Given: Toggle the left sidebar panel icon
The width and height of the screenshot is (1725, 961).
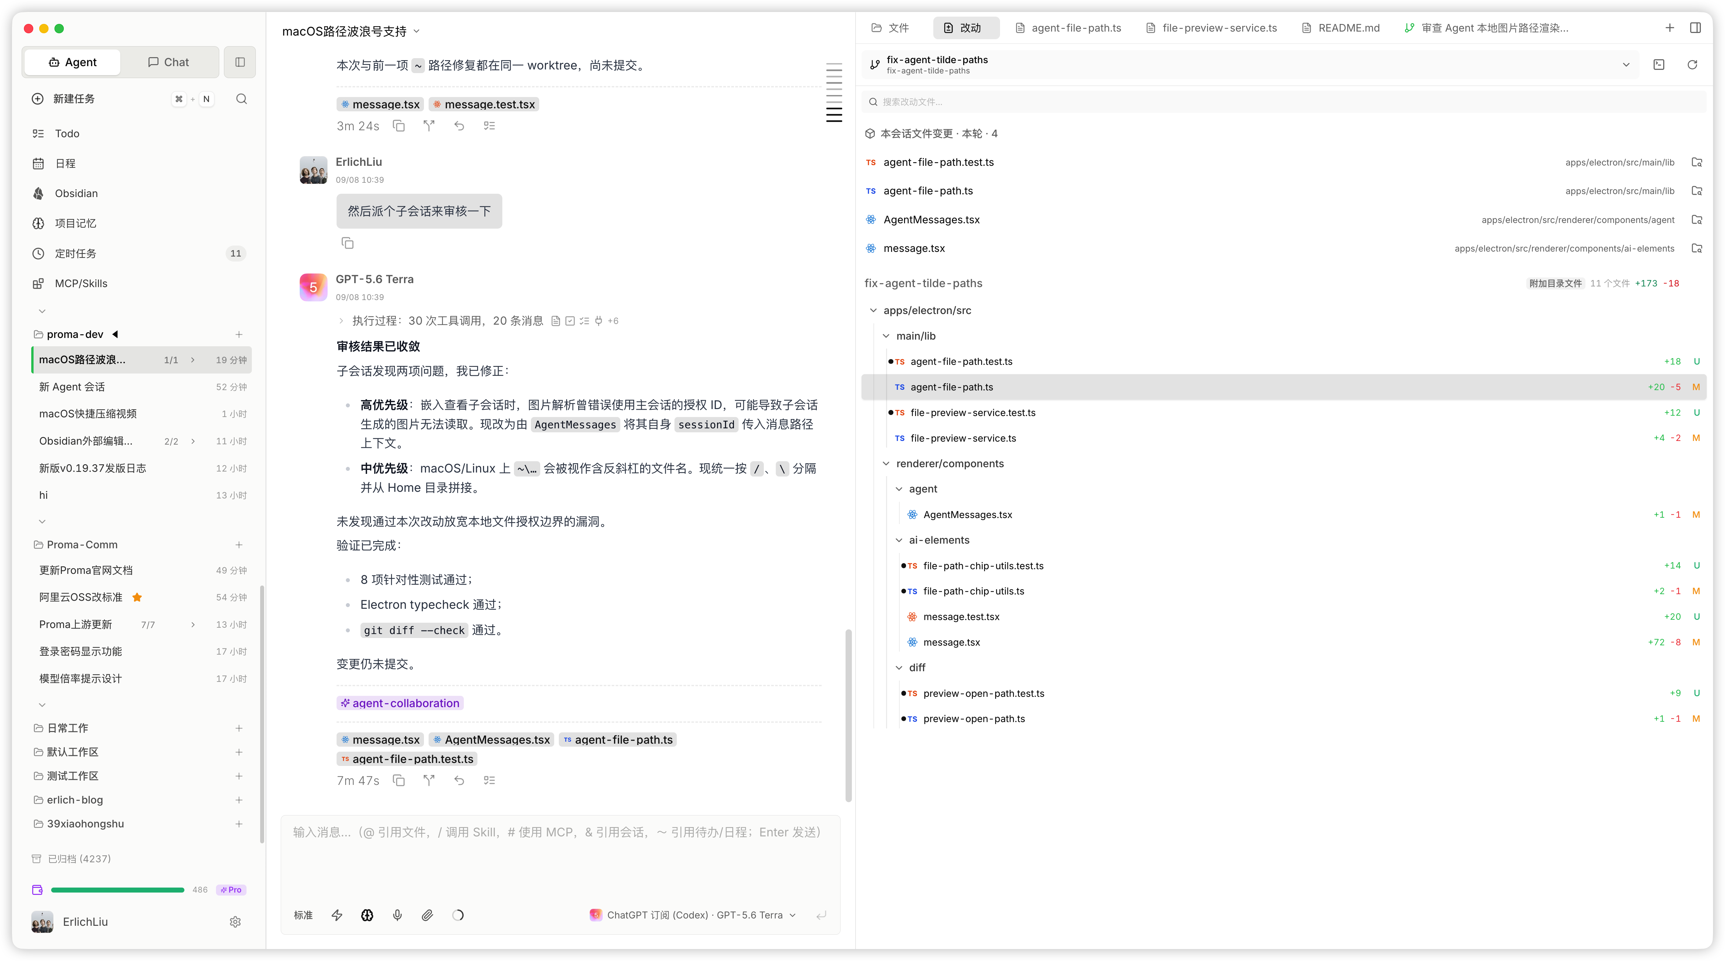Looking at the screenshot, I should (240, 62).
